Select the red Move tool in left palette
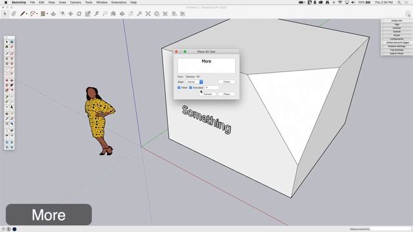The image size is (413, 232). coord(7,81)
